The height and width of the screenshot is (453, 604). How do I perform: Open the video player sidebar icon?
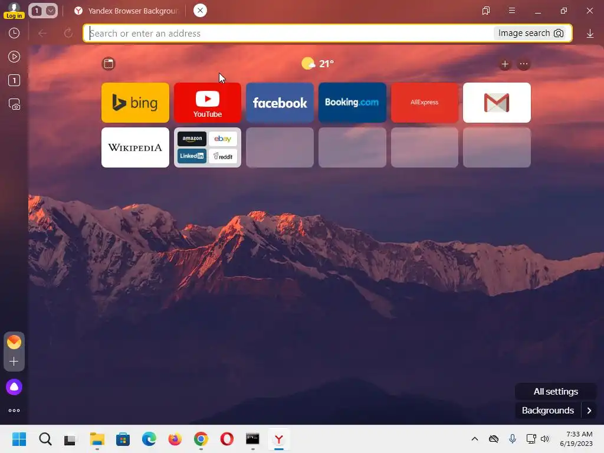point(14,57)
